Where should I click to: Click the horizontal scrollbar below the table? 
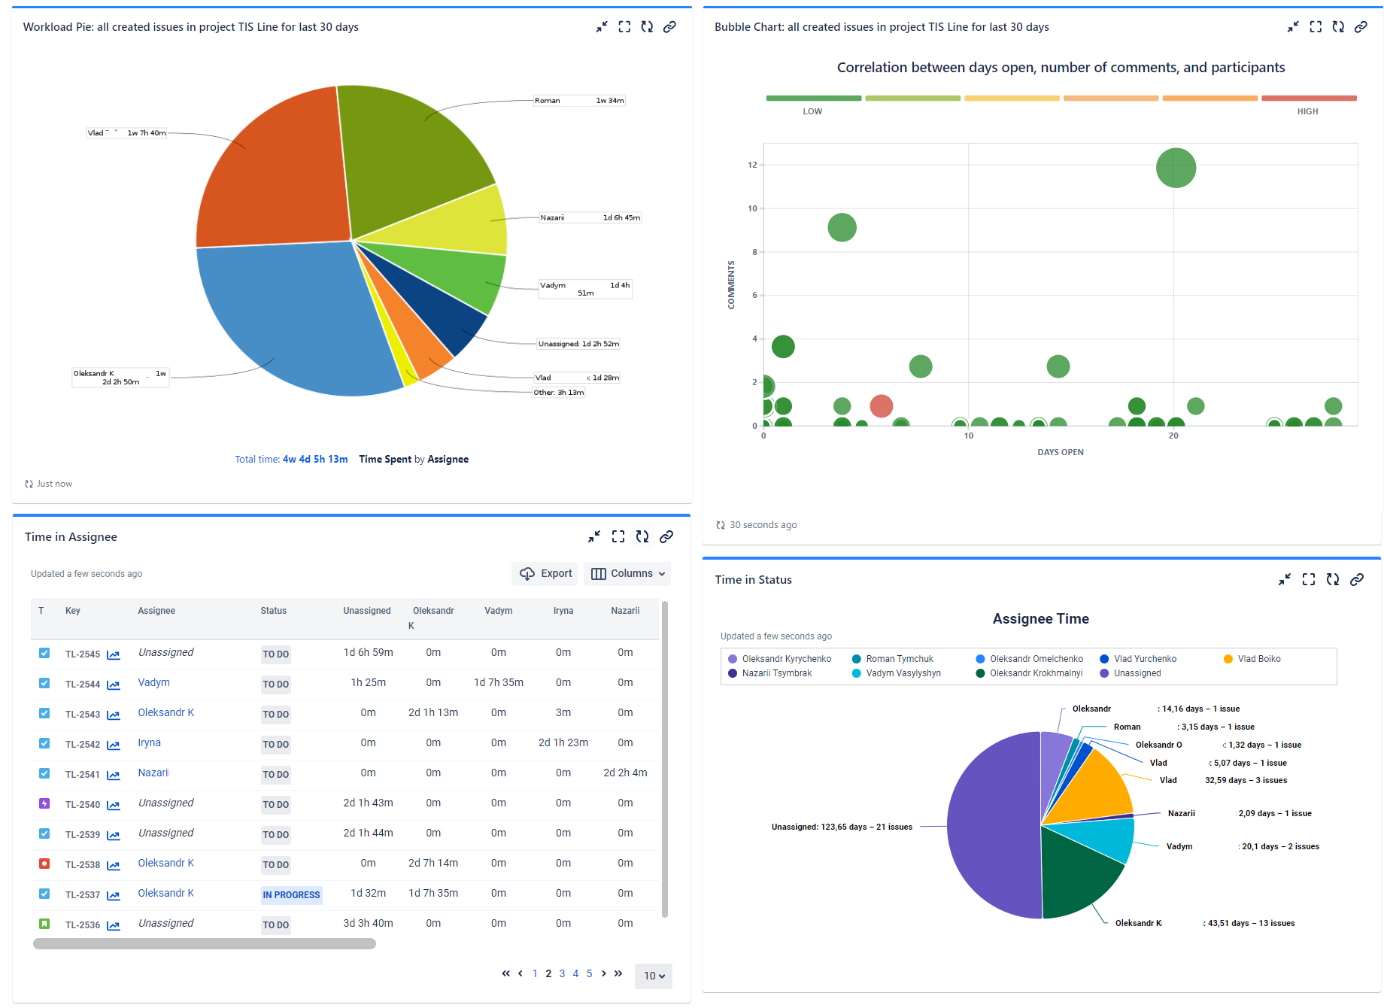coord(203,943)
